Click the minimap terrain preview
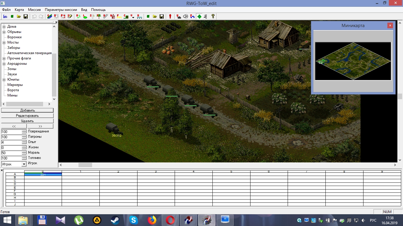 pos(353,61)
